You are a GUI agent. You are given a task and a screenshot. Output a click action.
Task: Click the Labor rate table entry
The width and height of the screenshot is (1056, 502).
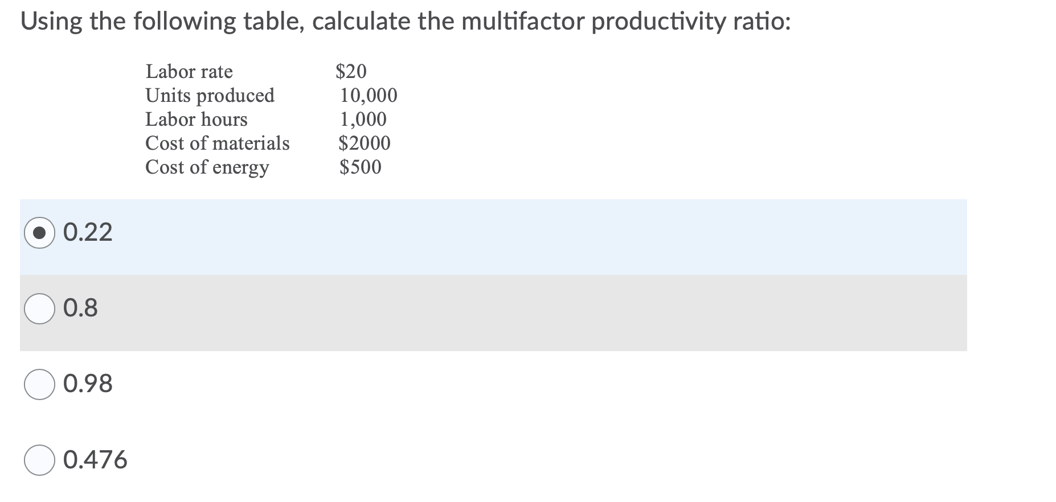click(x=189, y=72)
